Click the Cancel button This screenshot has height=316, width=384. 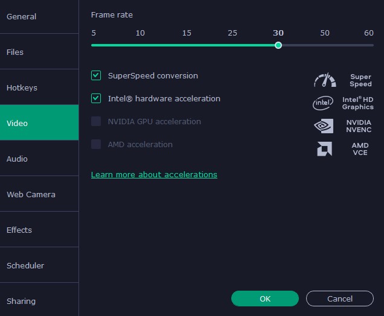click(x=340, y=299)
